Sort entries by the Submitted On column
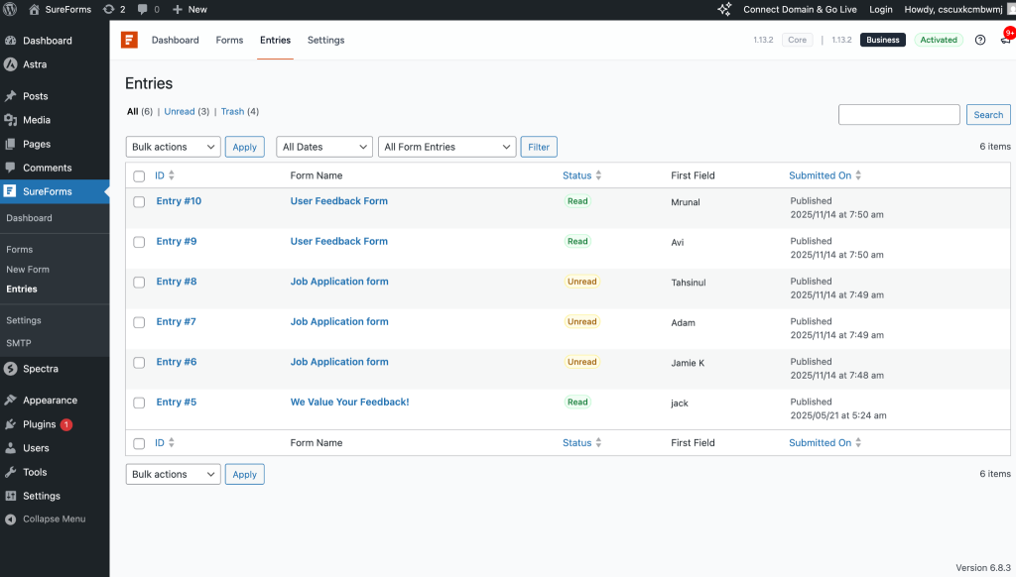Viewport: 1016px width, 577px height. click(820, 175)
